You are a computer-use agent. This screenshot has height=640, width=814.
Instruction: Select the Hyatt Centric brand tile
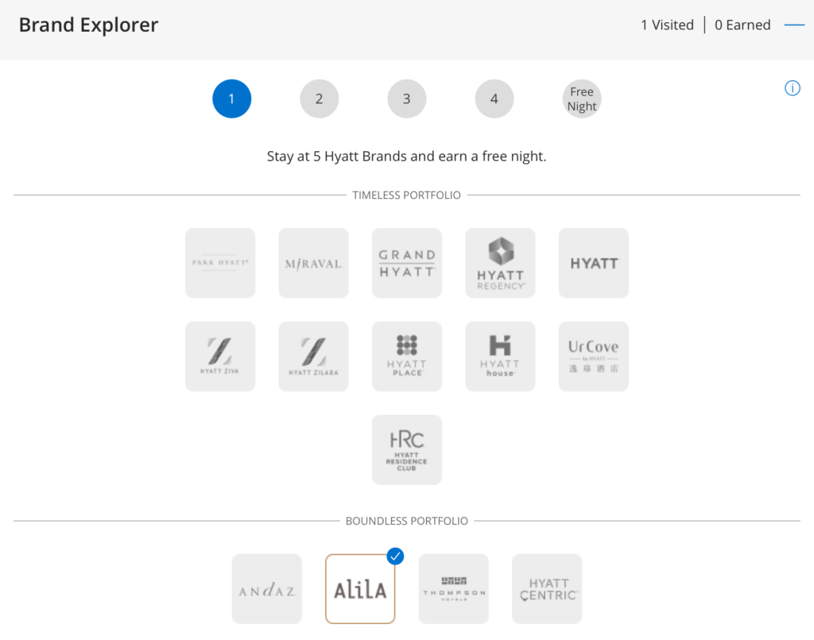click(x=547, y=588)
